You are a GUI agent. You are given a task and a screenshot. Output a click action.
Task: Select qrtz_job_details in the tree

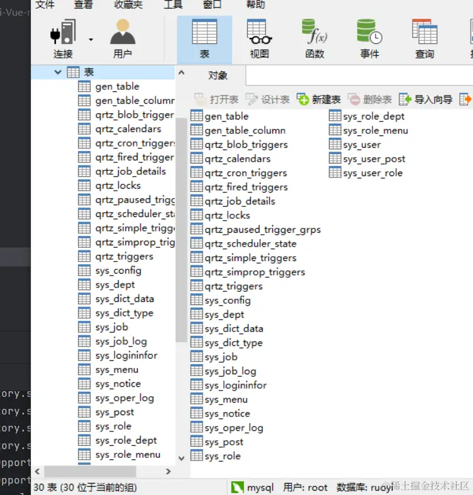click(x=130, y=172)
